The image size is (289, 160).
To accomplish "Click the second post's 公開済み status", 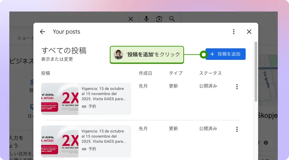I will point(208,129).
